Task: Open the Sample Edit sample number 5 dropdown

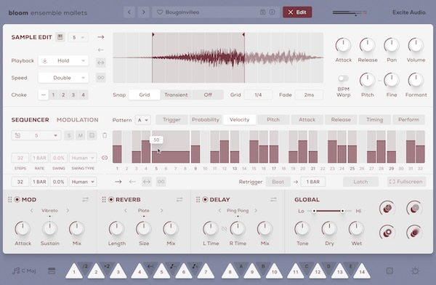Action: point(78,37)
